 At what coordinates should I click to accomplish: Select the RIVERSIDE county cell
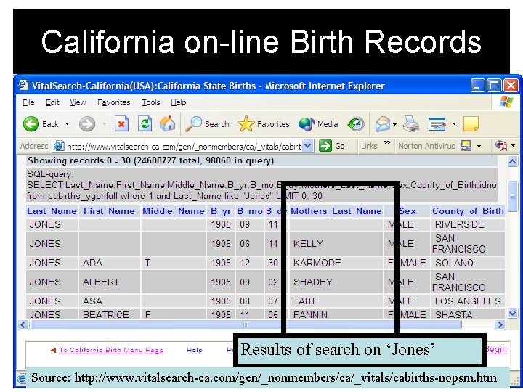pos(468,224)
